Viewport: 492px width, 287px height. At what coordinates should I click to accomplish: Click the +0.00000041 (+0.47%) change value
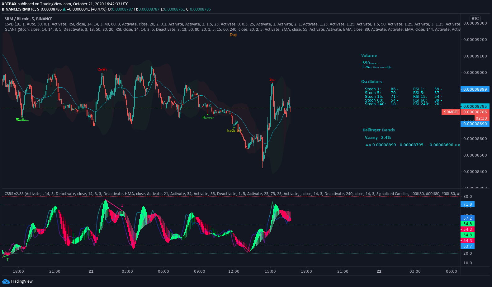tap(87, 9)
